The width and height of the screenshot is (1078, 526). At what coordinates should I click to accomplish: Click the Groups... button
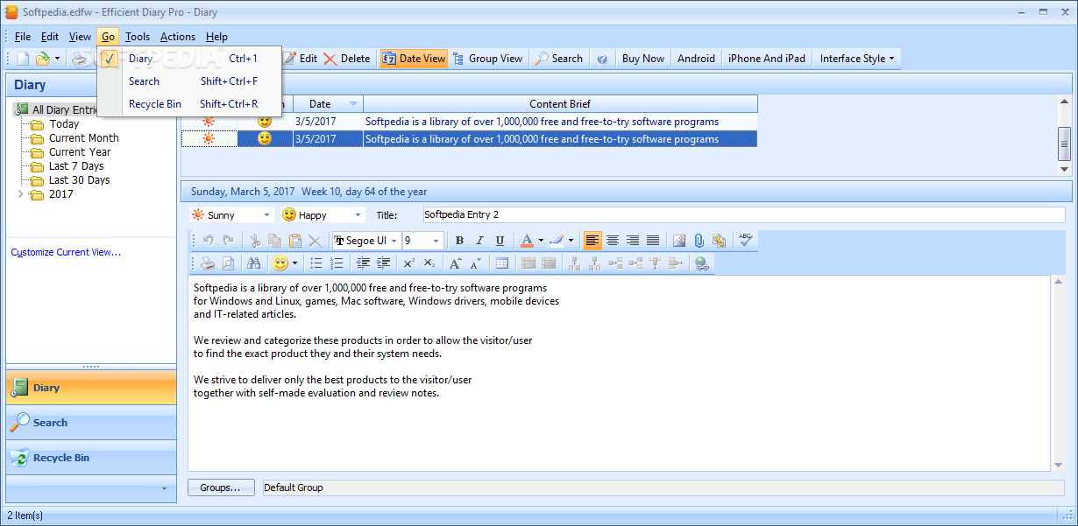221,487
